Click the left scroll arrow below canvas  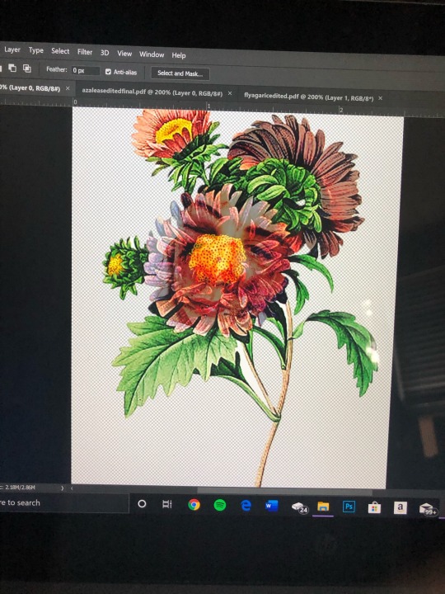(72, 488)
